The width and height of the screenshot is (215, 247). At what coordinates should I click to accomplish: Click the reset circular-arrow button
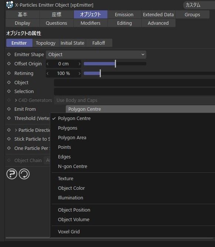[x=24, y=174]
